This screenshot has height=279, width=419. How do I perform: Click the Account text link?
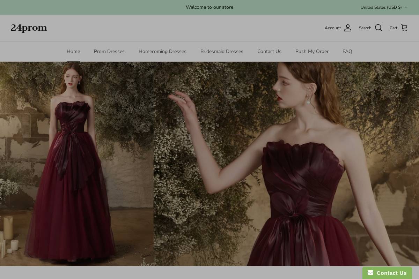[x=333, y=28]
